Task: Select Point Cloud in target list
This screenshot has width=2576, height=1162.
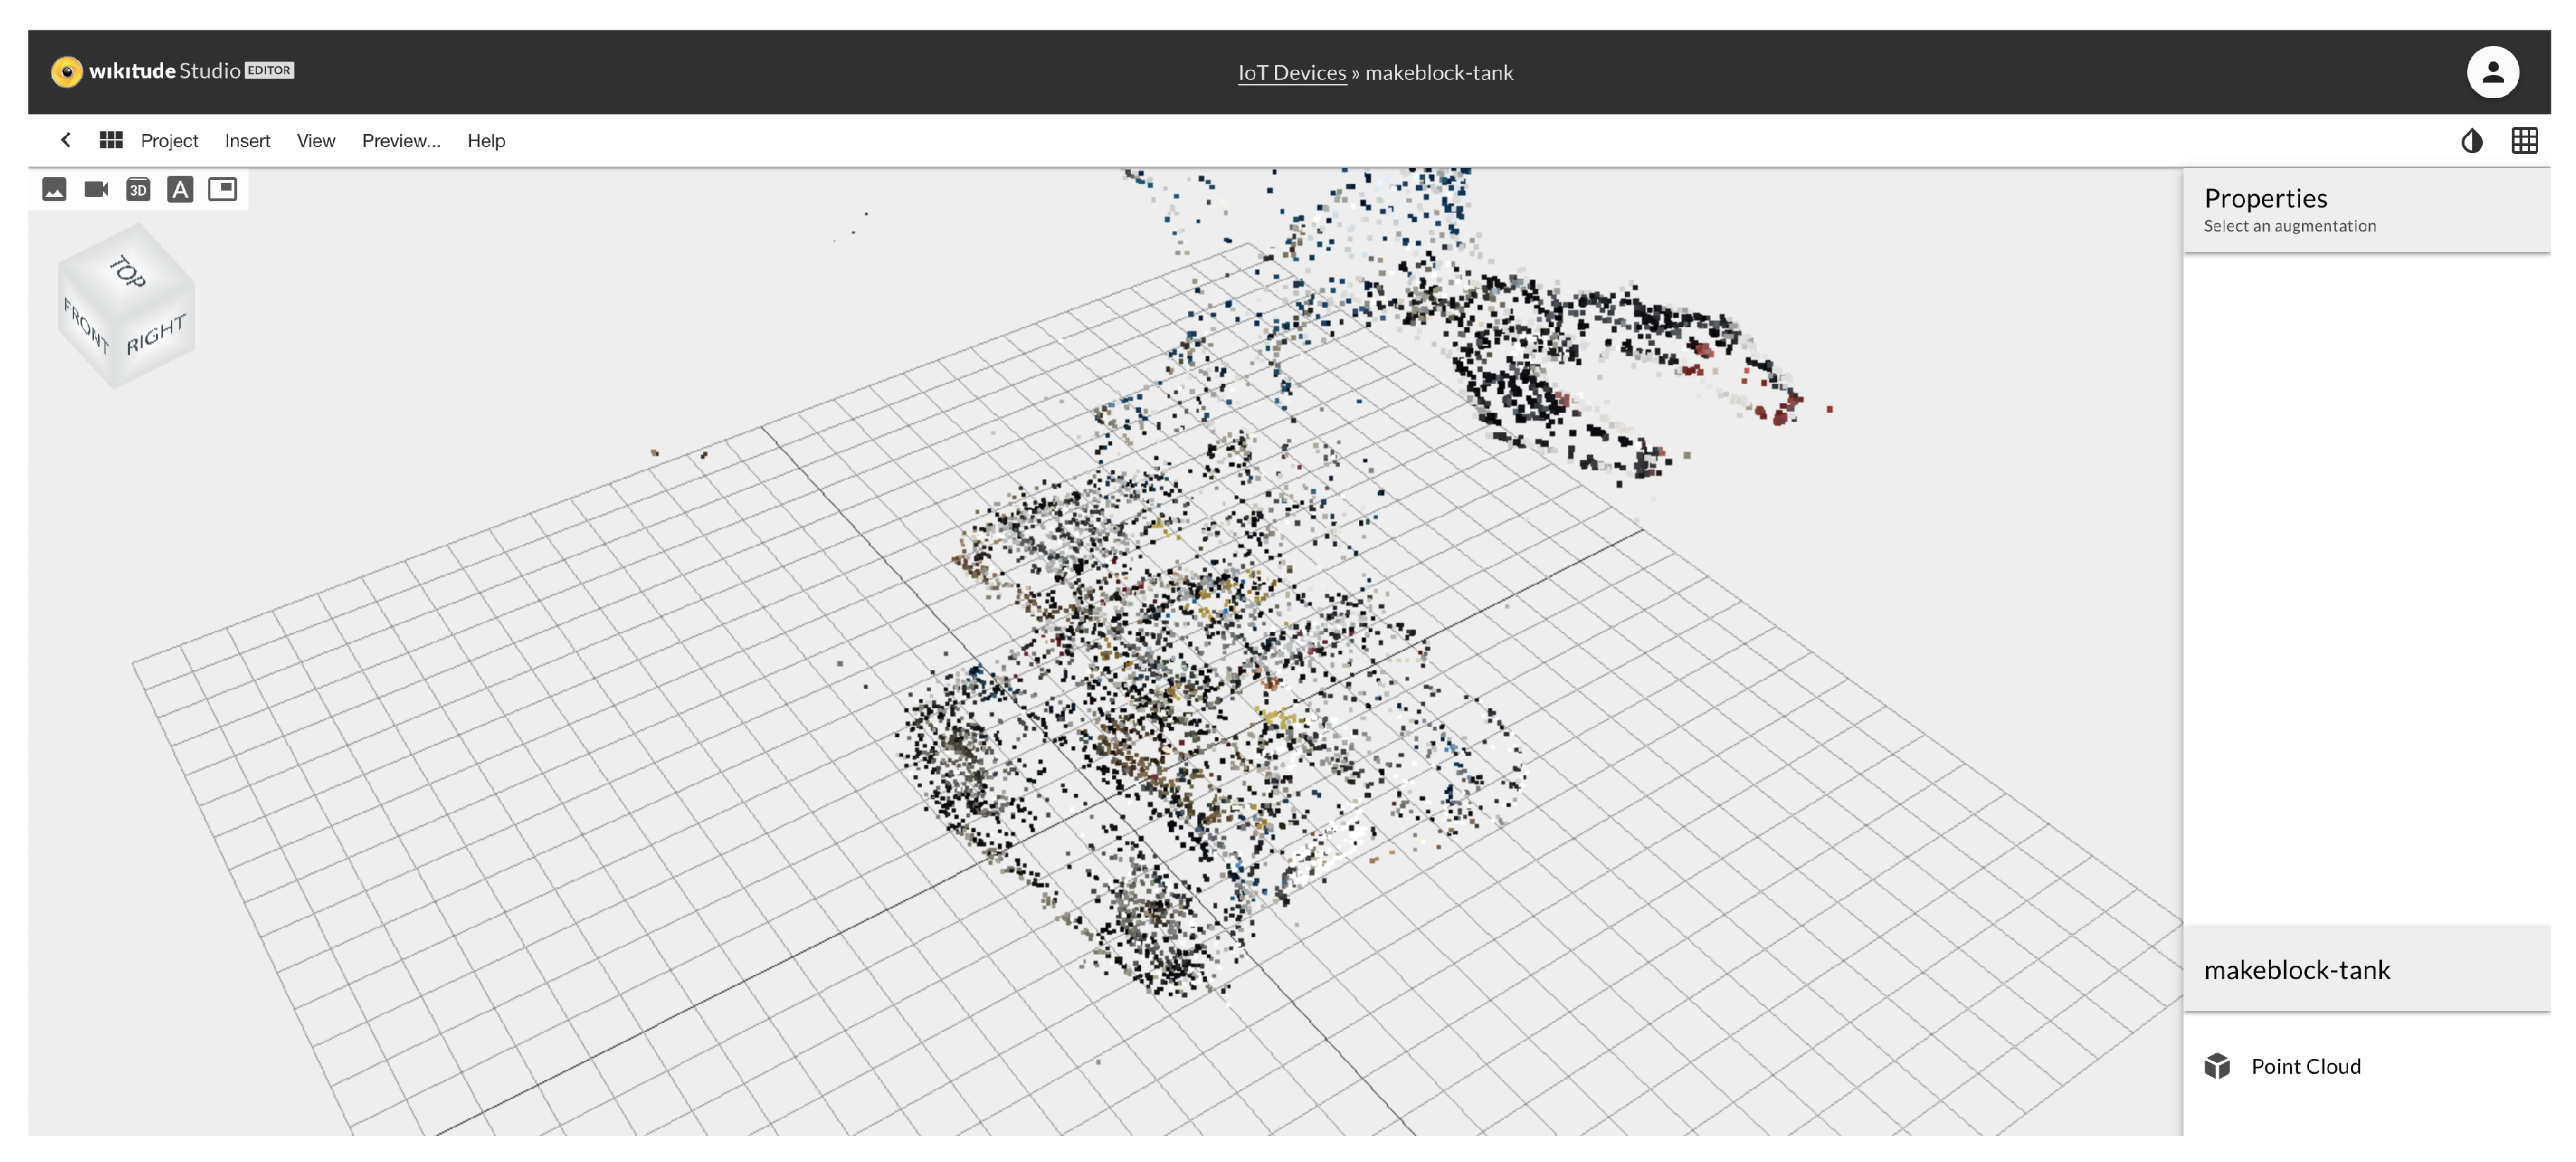Action: click(2305, 1066)
